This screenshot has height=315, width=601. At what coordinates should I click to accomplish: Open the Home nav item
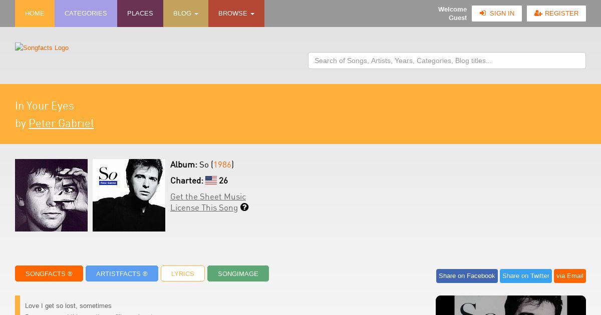[35, 13]
